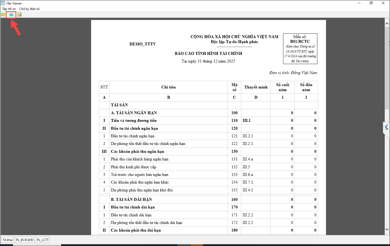The width and height of the screenshot is (390, 246).
Task: Click the Tiền và tương đương tiền row
Action: click(x=134, y=121)
